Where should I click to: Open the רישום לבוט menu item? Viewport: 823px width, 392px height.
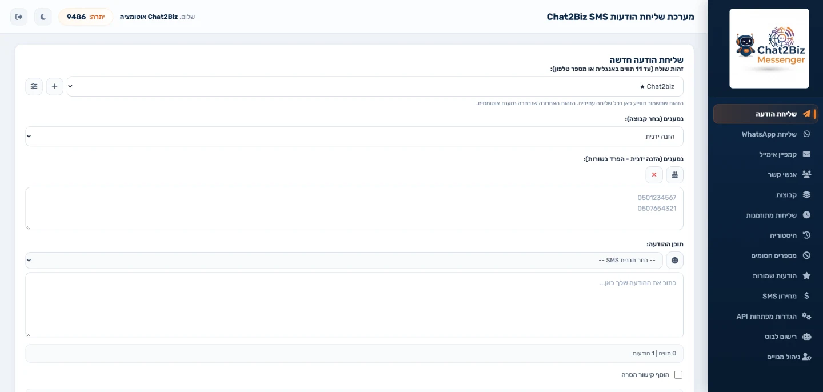click(x=766, y=337)
